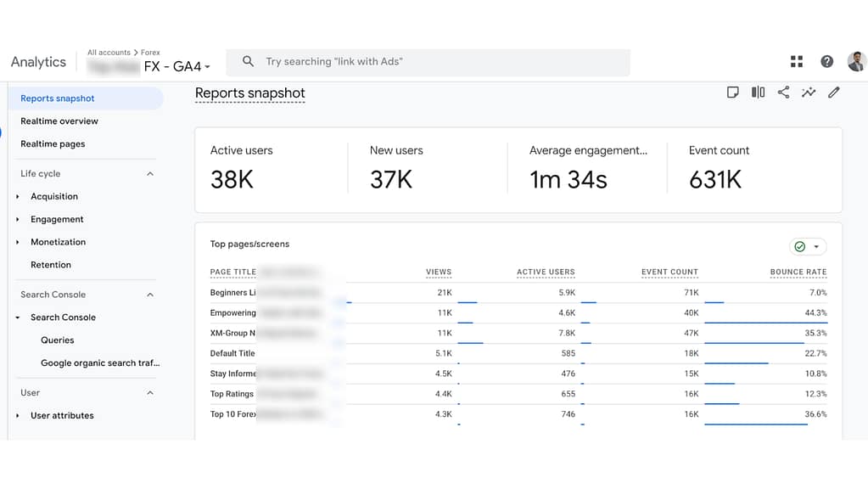Sort table by Bounce Rate column header
Image resolution: width=868 pixels, height=489 pixels.
click(798, 272)
